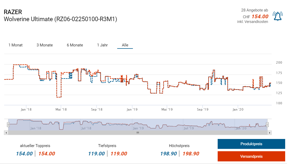This screenshot has height=164, width=287.
Task: Select the 1 Monat time range
Action: [15, 45]
